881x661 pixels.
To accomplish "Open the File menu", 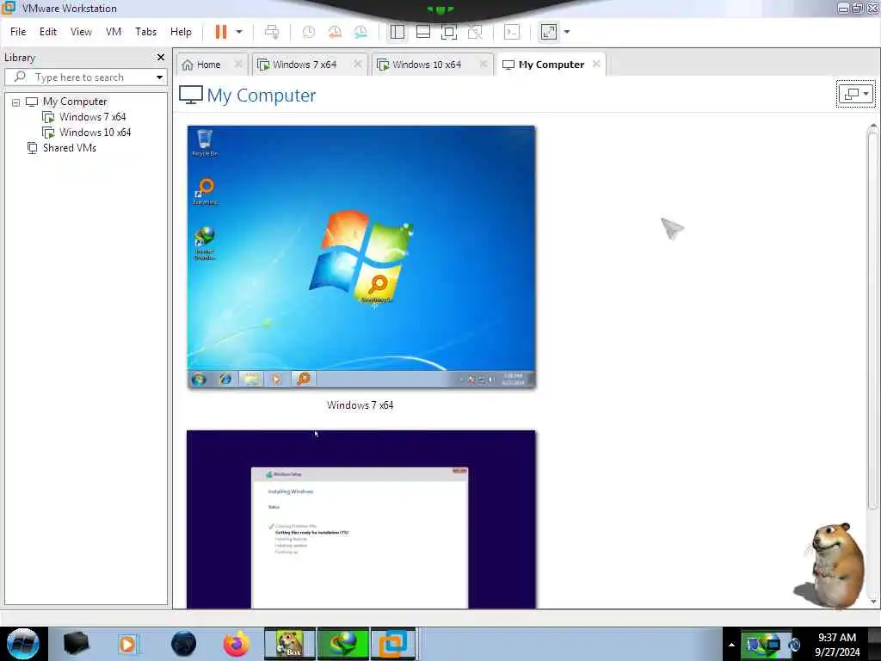I will [x=18, y=32].
